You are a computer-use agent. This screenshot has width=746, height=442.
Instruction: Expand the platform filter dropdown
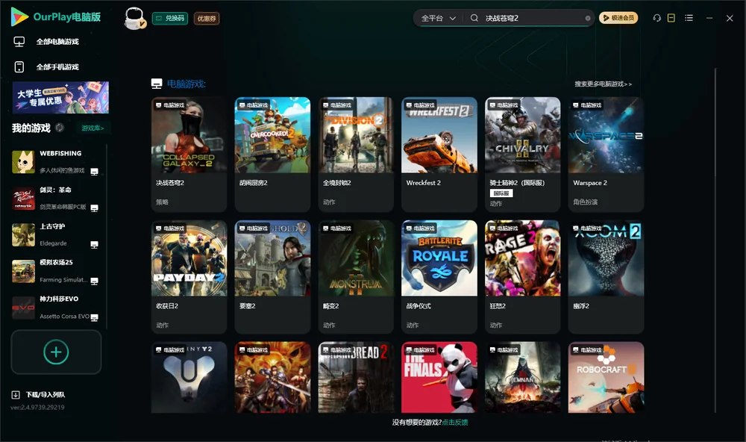(x=438, y=18)
